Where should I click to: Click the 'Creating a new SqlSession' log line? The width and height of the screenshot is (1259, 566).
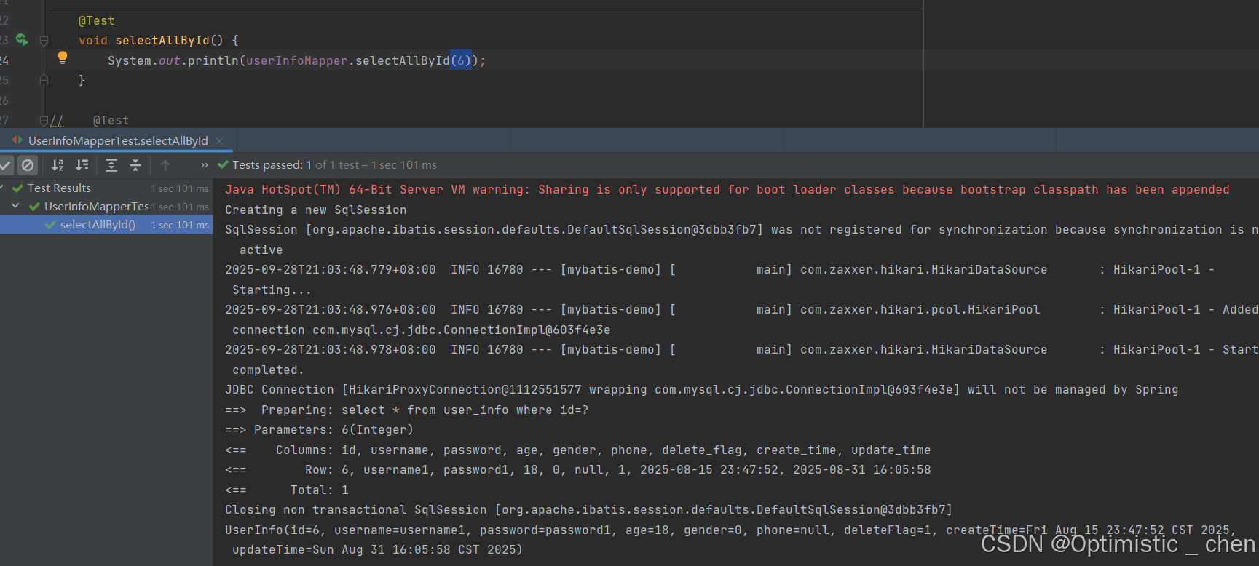tap(316, 210)
